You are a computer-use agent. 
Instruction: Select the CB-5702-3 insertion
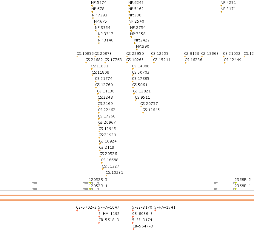(86, 207)
